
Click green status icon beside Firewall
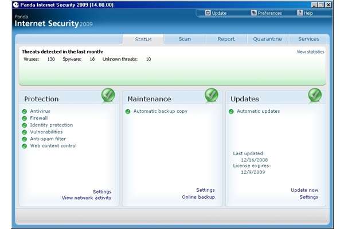point(24,119)
